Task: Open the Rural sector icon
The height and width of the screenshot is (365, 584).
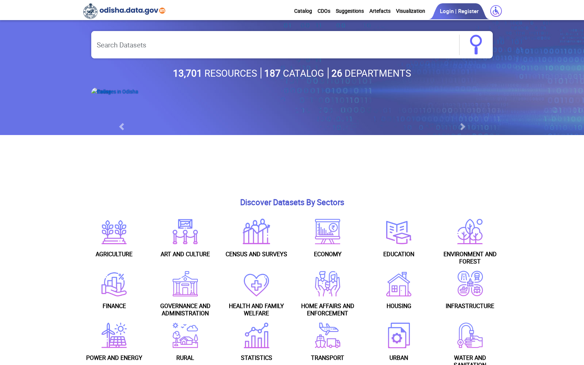Action: pyautogui.click(x=185, y=335)
